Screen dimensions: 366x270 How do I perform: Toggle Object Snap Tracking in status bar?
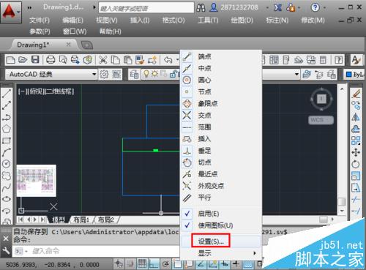(201, 264)
